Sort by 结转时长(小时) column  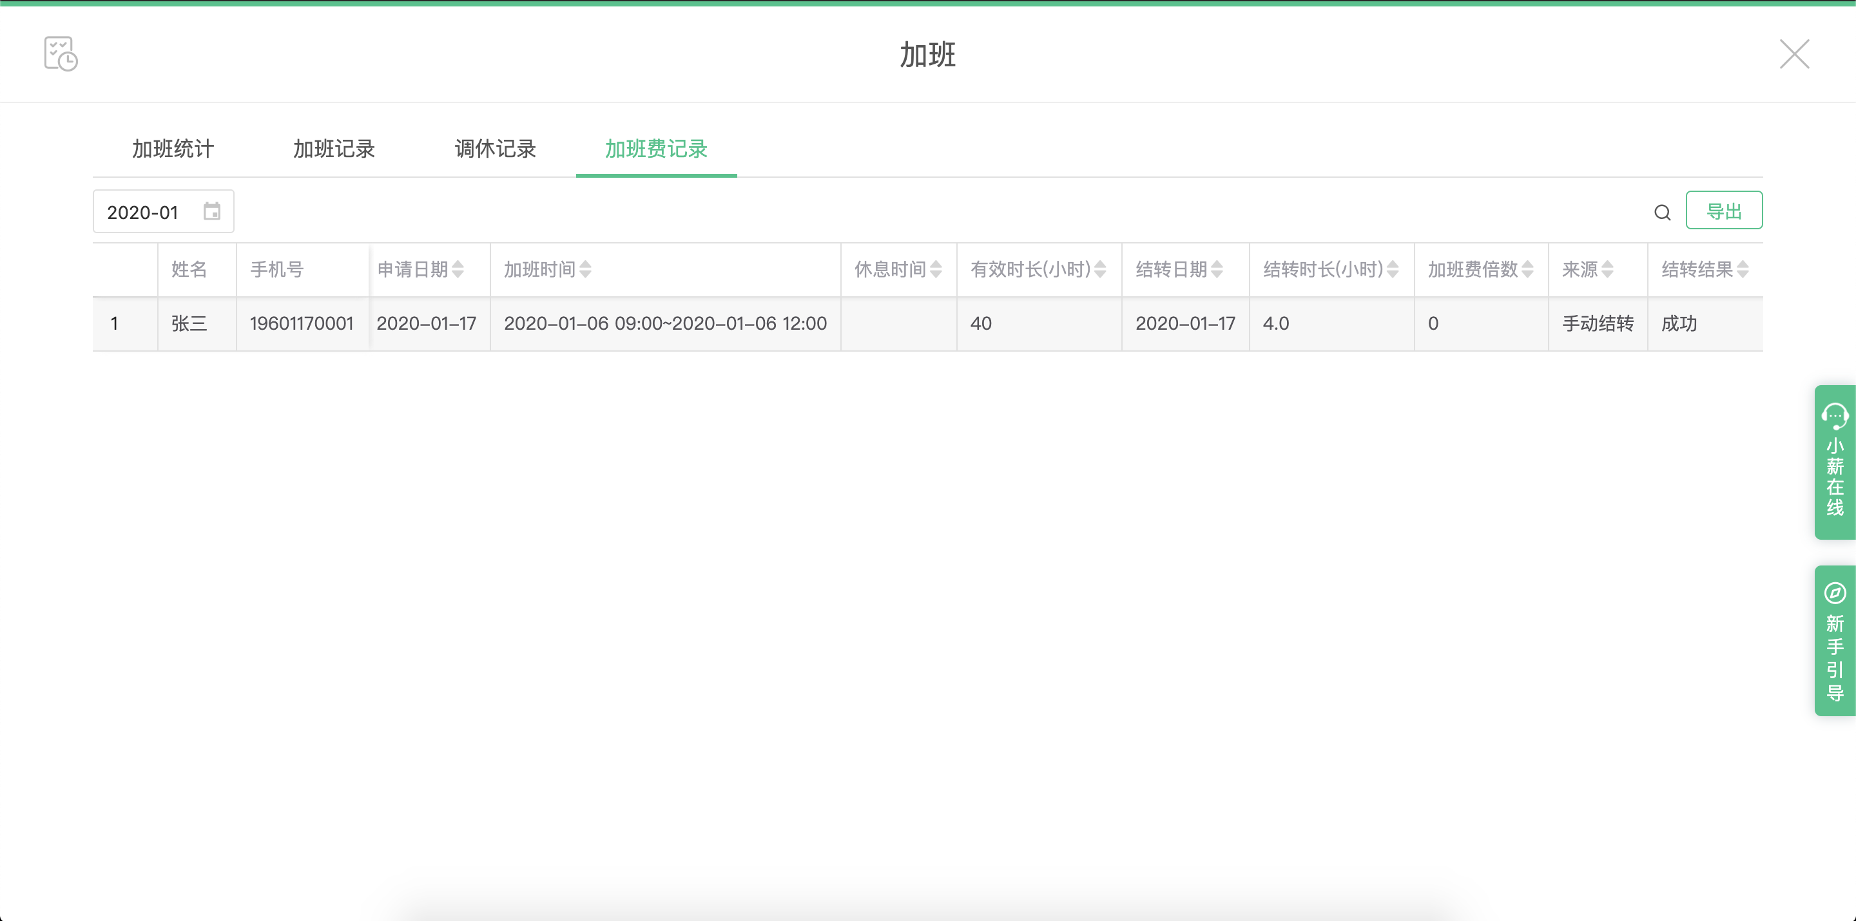coord(1393,269)
